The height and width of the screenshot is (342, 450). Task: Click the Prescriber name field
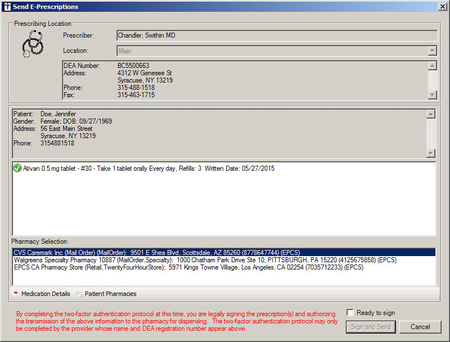276,35
